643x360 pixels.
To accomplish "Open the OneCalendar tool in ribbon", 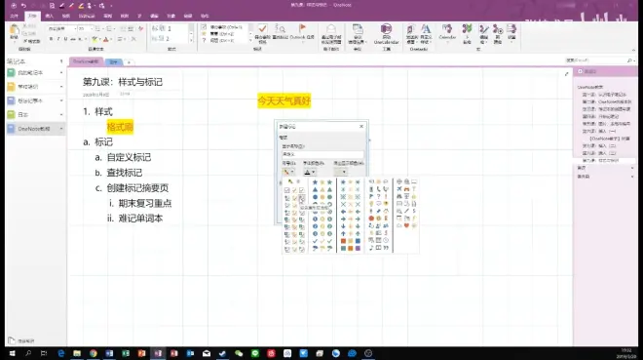I will (x=386, y=34).
